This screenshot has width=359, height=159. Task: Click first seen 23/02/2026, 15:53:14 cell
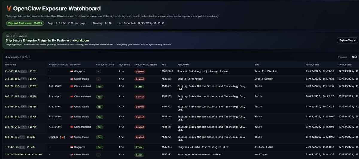(320, 147)
